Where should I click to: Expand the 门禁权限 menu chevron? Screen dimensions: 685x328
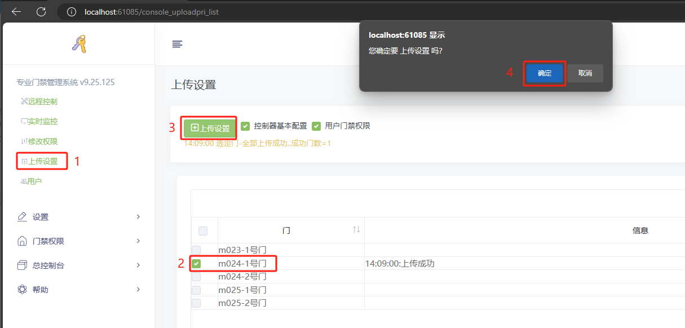click(x=138, y=241)
